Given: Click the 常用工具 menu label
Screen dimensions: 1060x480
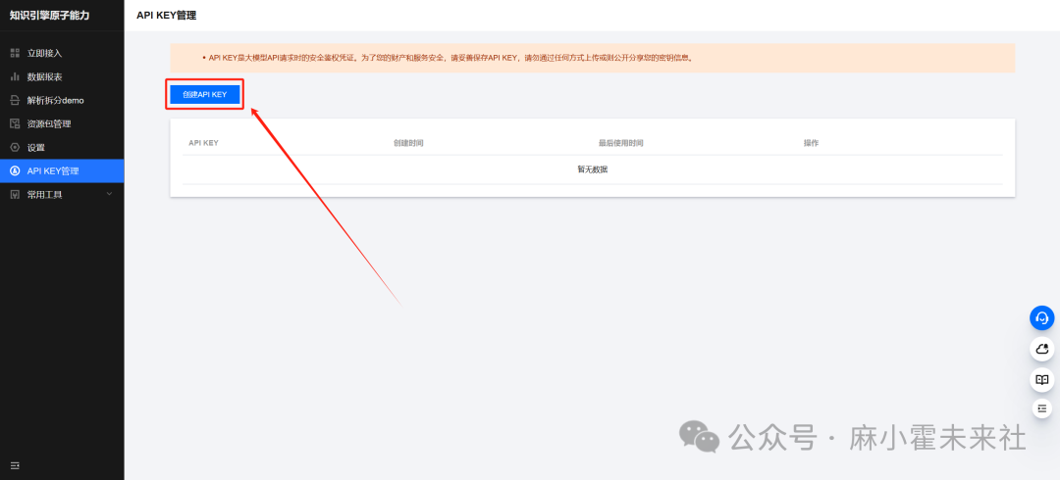Looking at the screenshot, I should [x=44, y=194].
